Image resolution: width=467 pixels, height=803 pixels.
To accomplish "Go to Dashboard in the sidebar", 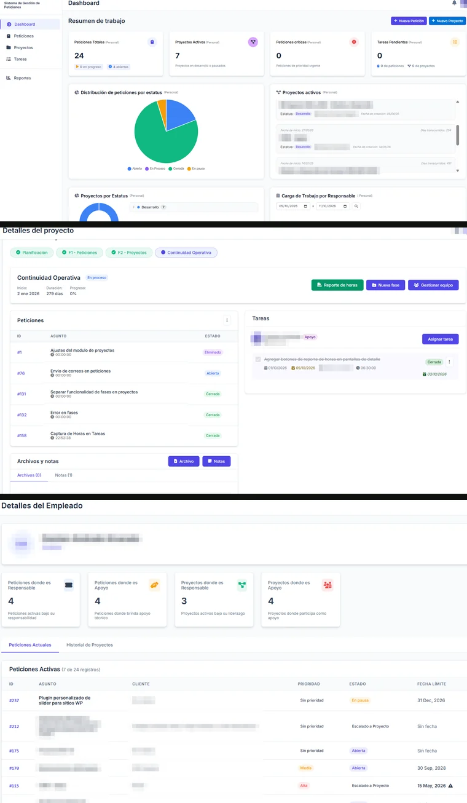I will 30,24.
